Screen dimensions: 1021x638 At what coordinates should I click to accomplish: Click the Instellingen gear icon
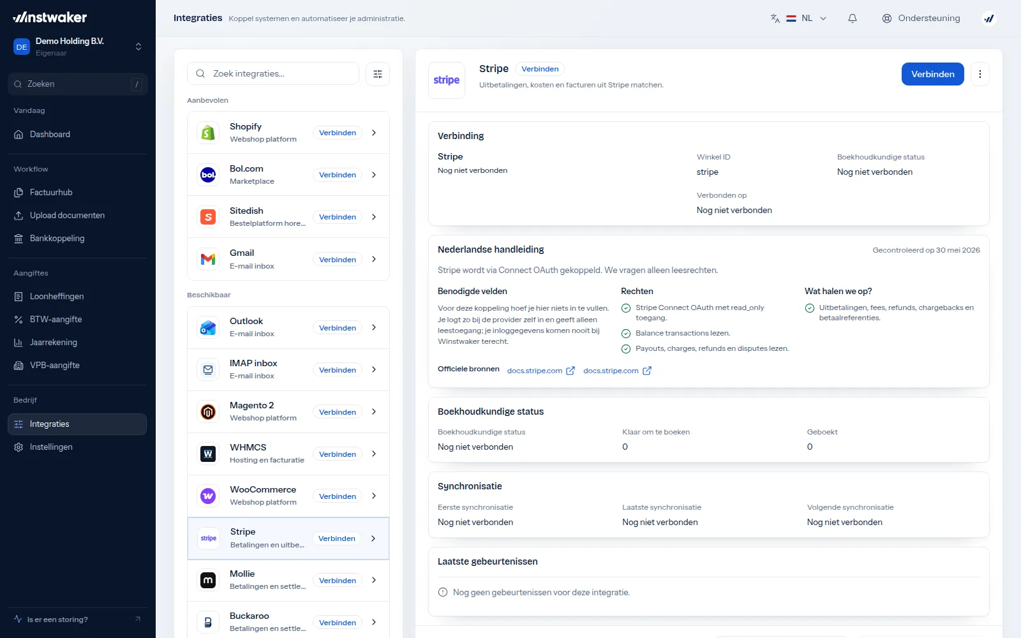click(x=19, y=447)
